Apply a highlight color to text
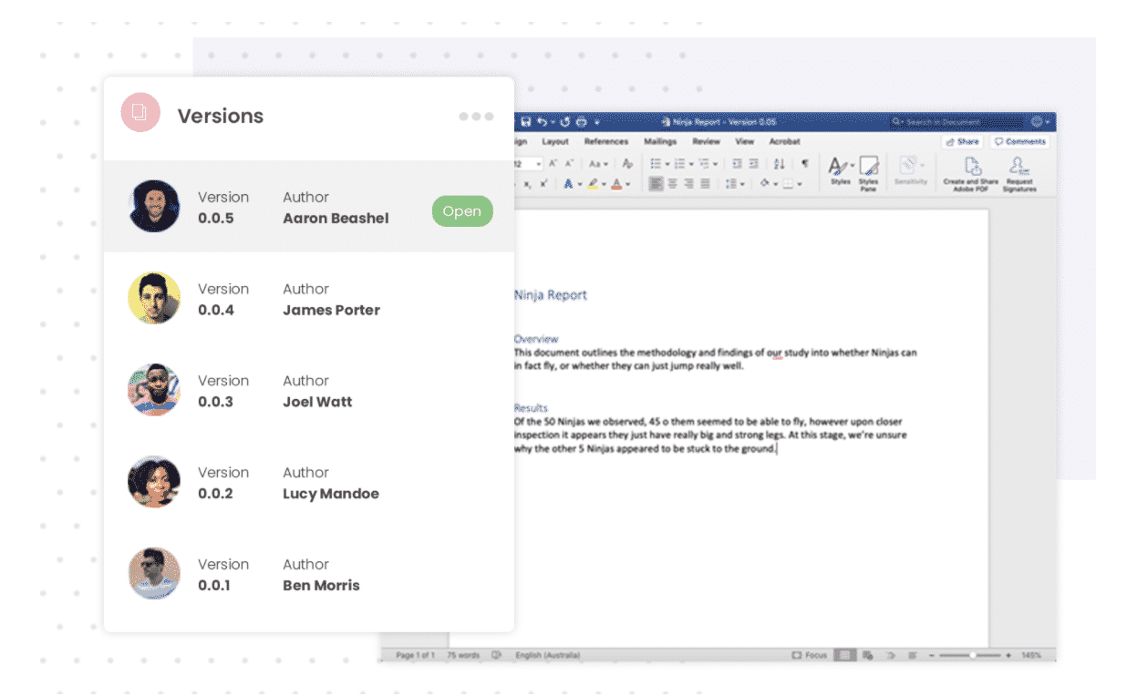This screenshot has height=696, width=1127. click(592, 183)
